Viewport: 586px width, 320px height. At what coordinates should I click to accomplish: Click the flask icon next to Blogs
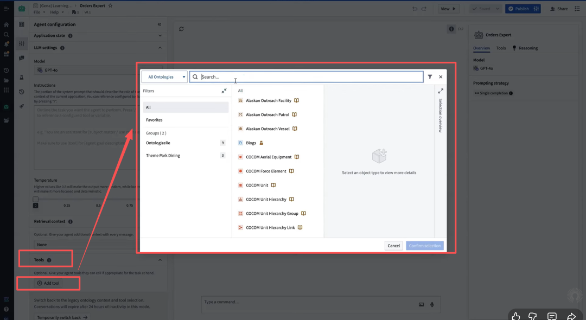[x=261, y=143]
